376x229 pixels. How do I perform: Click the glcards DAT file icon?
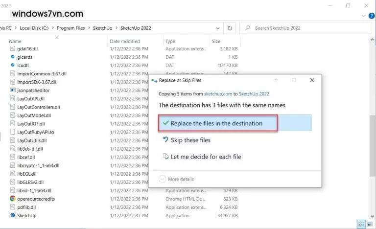13,57
